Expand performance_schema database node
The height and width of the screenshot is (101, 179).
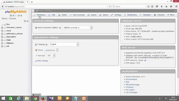(2, 34)
